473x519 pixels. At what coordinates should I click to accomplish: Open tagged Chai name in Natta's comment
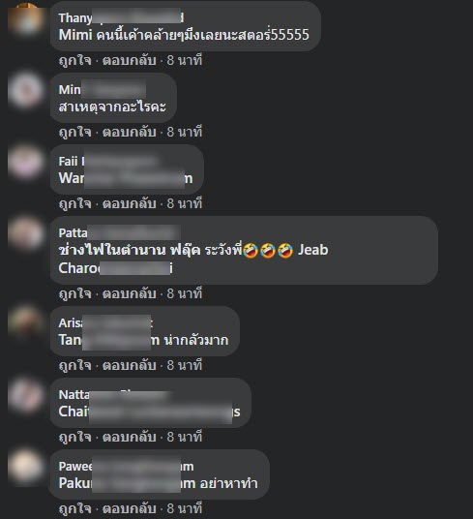coord(149,412)
